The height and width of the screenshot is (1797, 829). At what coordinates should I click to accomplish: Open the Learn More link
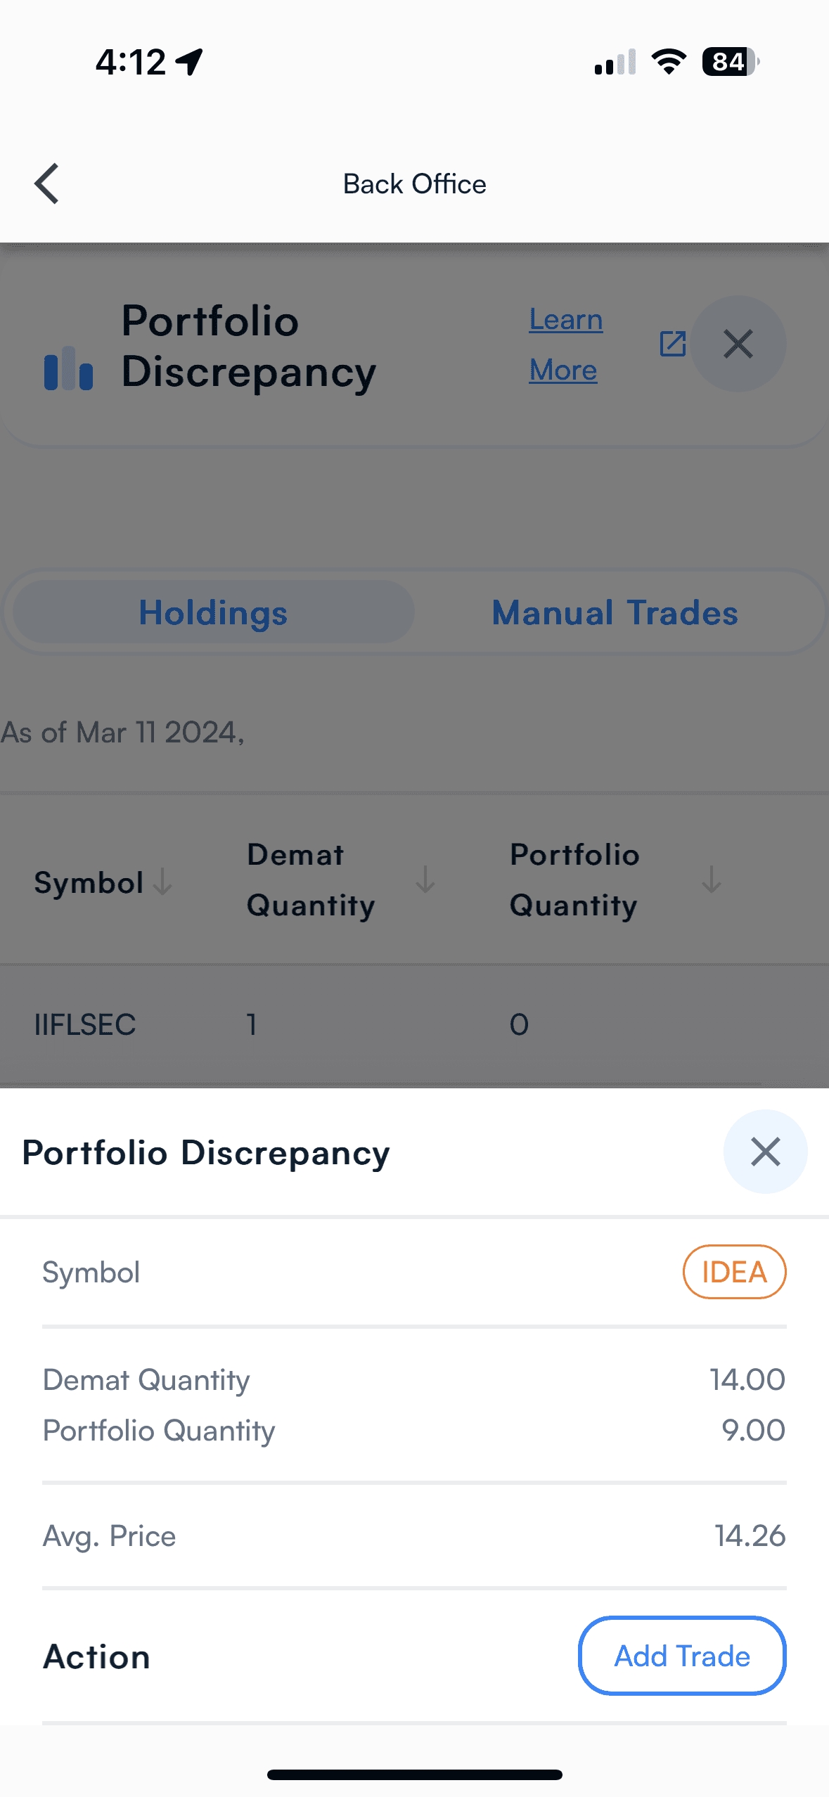click(x=565, y=344)
